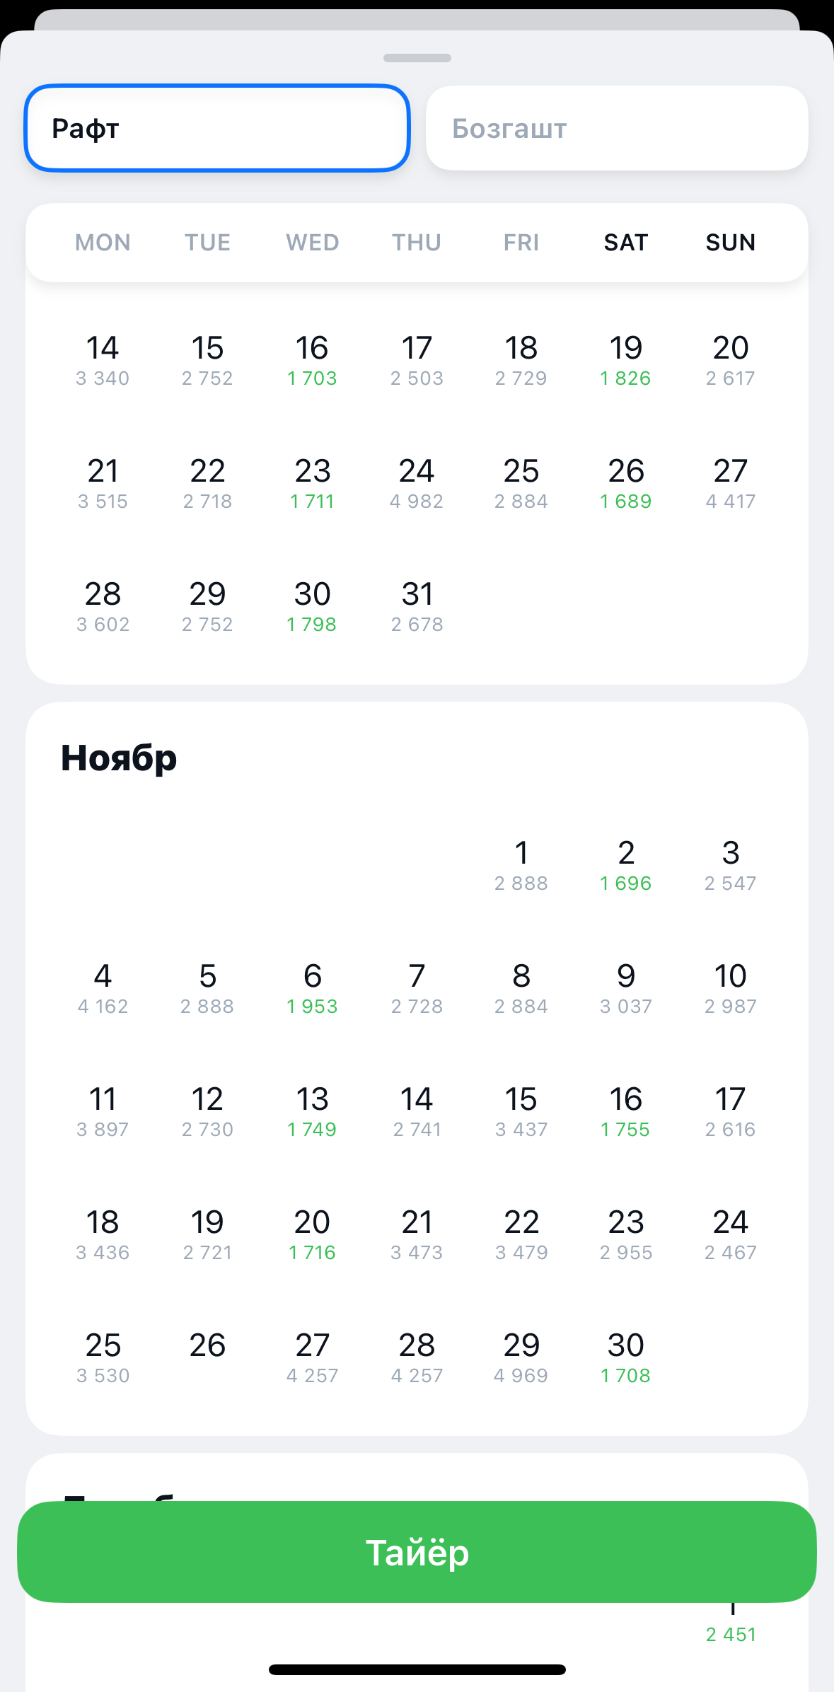Choose October 16 priced 1 703
This screenshot has width=834, height=1692.
[312, 361]
